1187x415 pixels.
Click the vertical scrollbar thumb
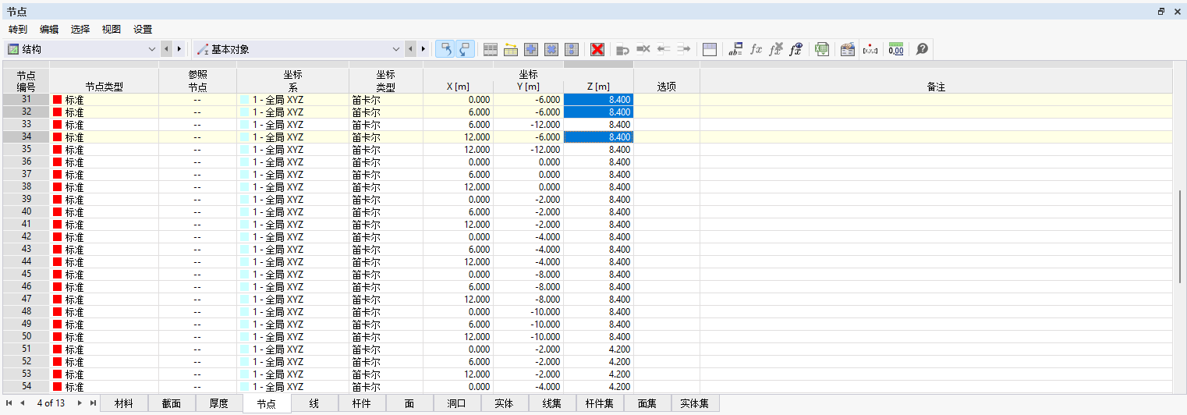[x=1181, y=236]
